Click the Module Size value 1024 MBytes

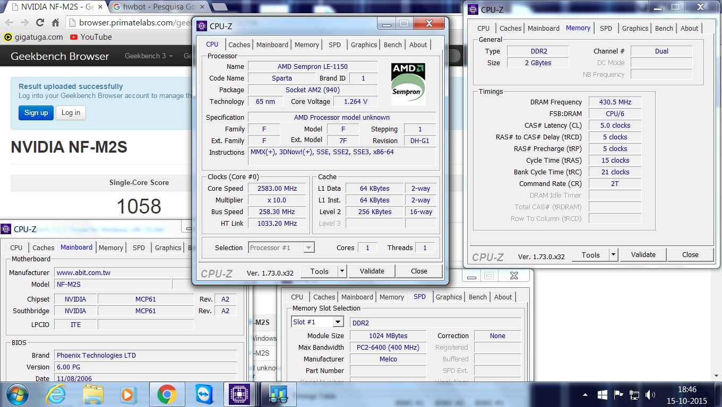[x=388, y=336]
